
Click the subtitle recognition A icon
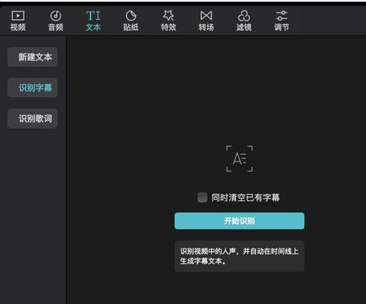239,159
